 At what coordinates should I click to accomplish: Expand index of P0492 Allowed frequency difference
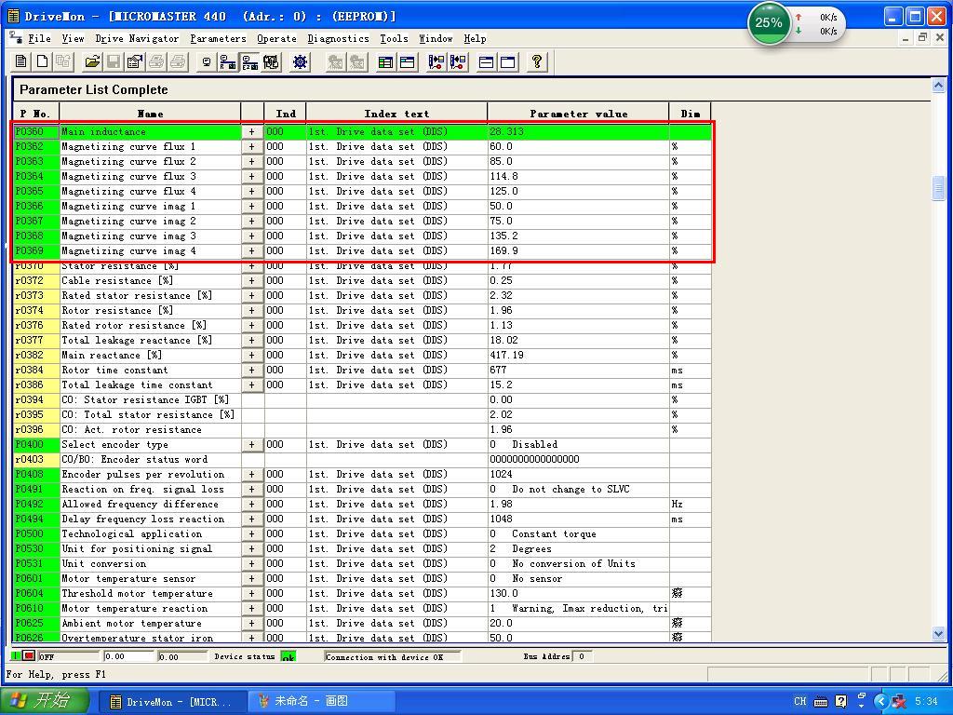pyautogui.click(x=251, y=504)
